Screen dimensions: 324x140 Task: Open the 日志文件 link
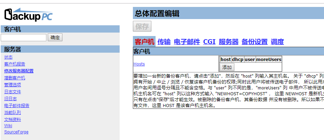(x=13, y=92)
